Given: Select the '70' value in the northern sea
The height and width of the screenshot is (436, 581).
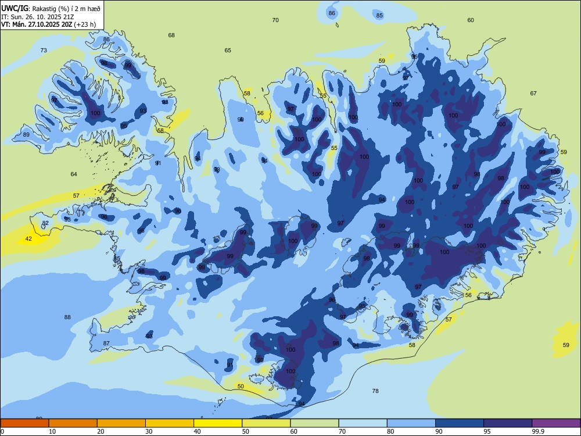Looking at the screenshot, I should click(275, 20).
